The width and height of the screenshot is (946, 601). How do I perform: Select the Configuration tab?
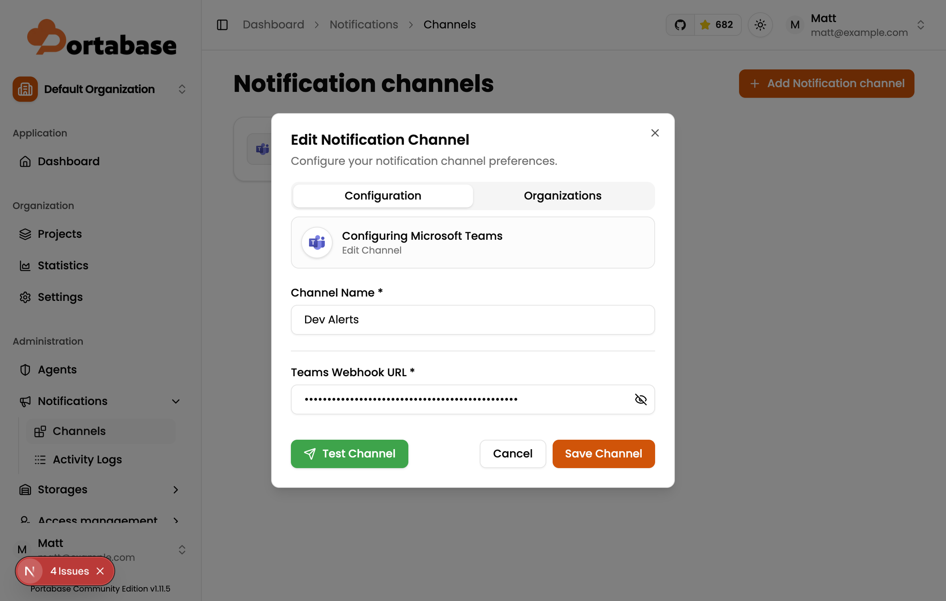[x=383, y=196]
